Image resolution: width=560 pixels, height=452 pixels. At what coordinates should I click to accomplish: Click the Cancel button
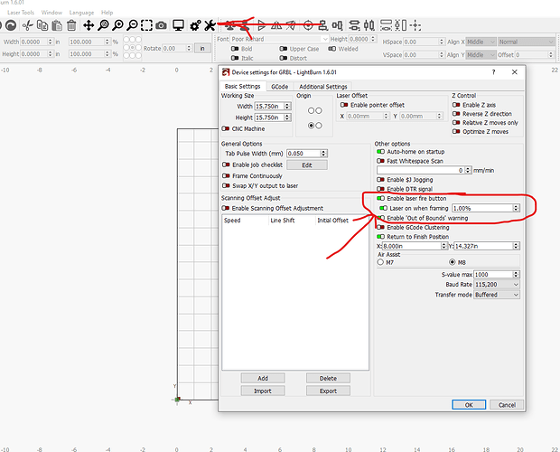(507, 405)
